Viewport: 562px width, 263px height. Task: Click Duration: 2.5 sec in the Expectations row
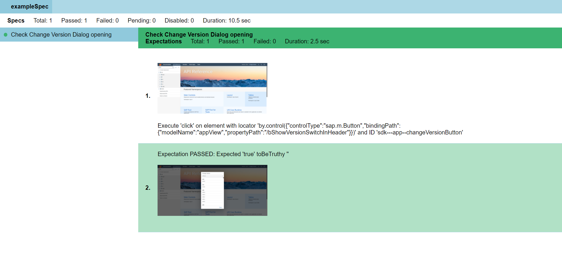(307, 41)
